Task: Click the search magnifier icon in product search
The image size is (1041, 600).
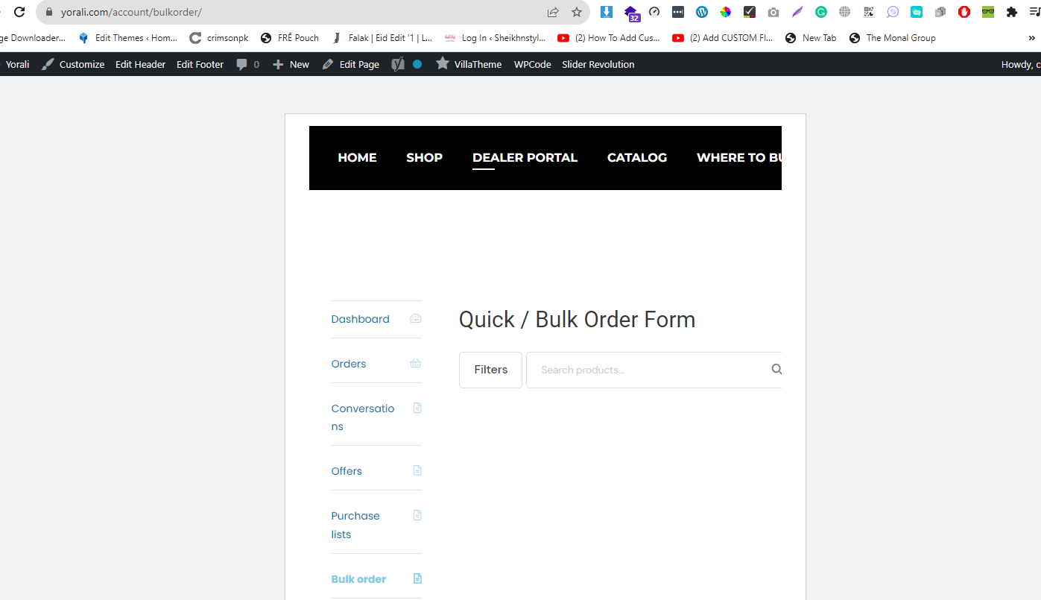Action: [776, 369]
